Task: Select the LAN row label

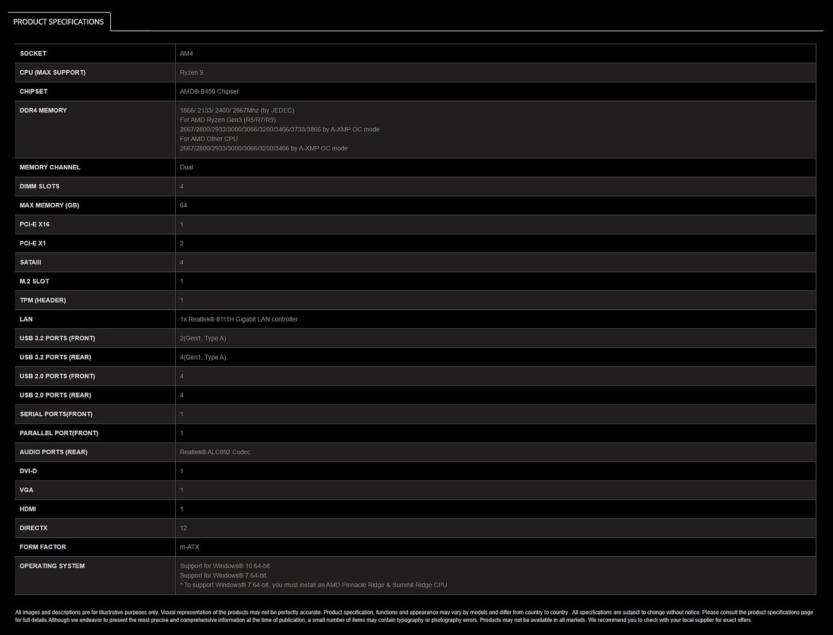Action: [x=26, y=319]
